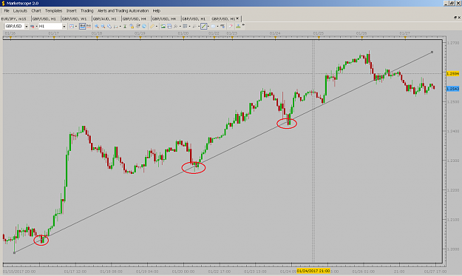Open dropdown arrow beside list lines icon
This screenshot has width=462, height=276.
tap(189, 26)
